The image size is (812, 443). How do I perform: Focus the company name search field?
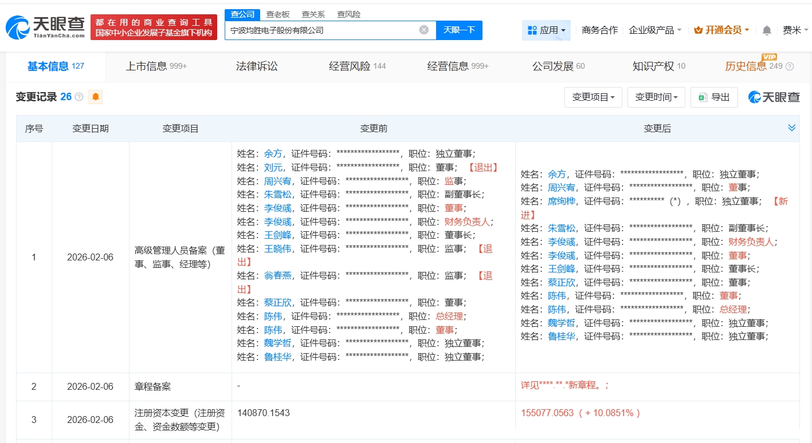(x=321, y=30)
